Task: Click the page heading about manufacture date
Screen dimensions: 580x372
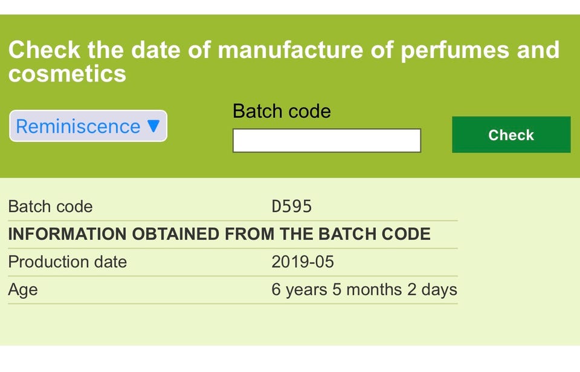Action: click(x=283, y=61)
